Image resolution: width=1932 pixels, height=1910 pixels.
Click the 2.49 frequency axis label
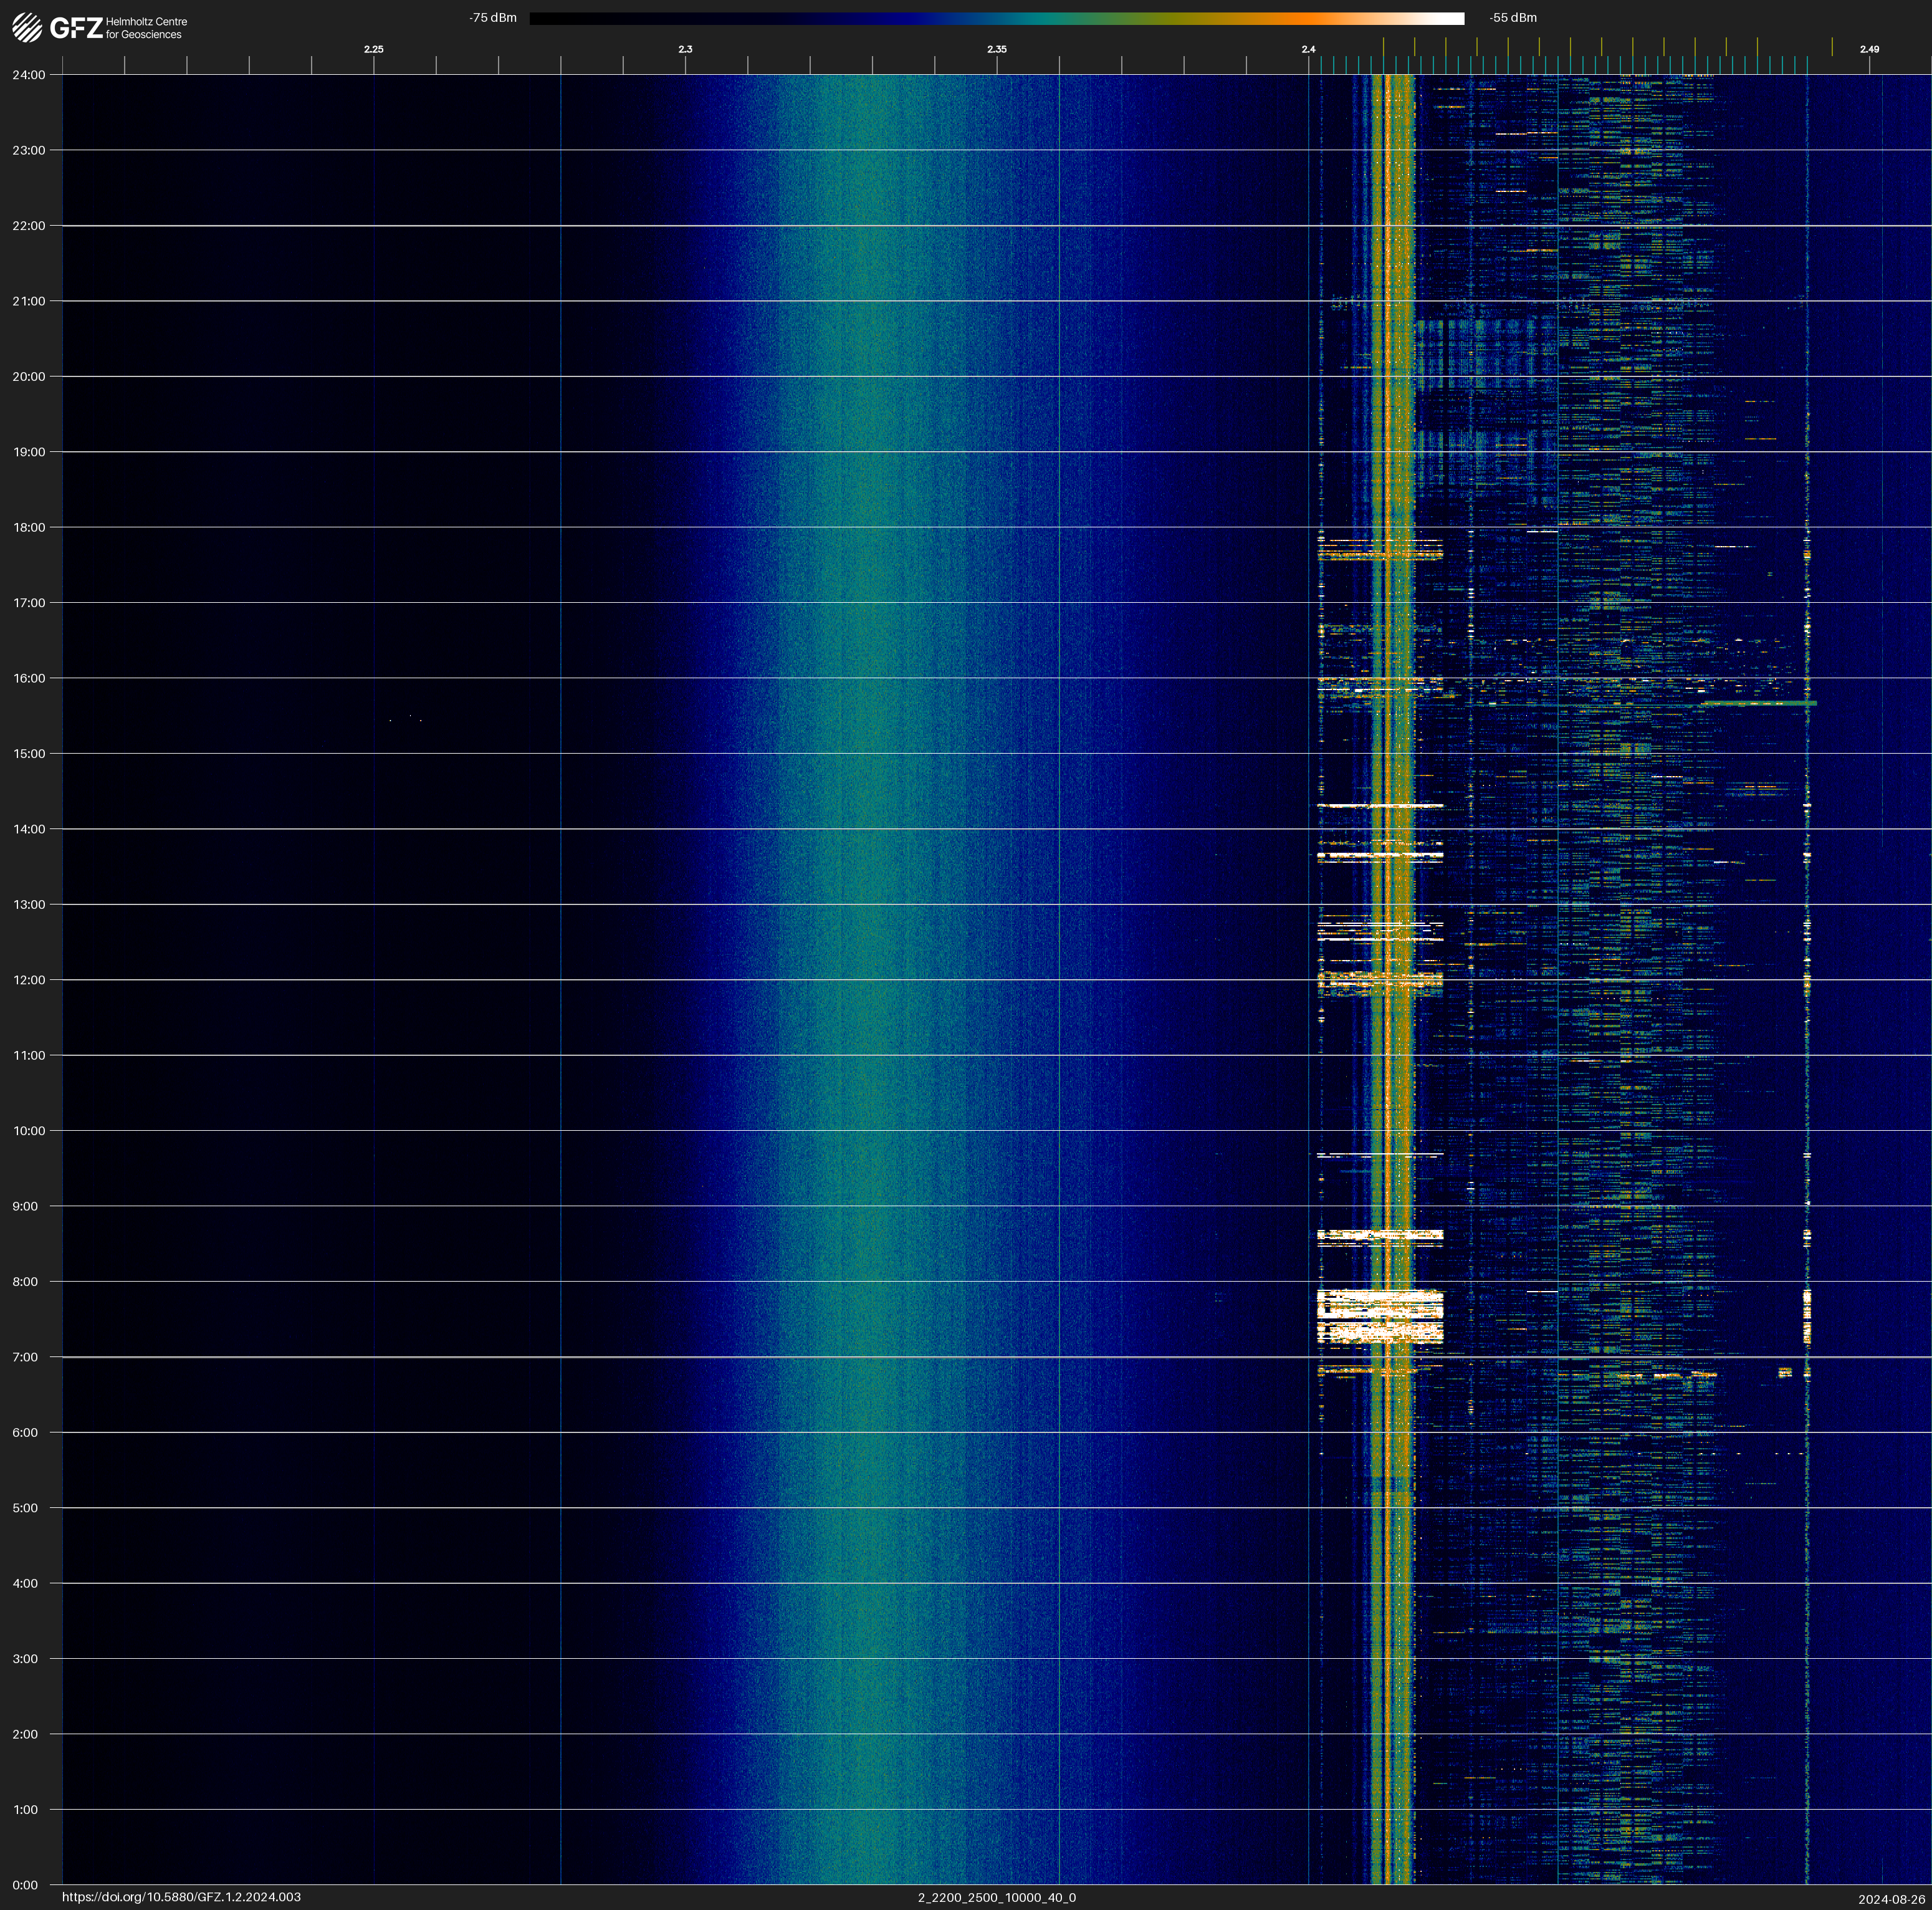pyautogui.click(x=1868, y=49)
